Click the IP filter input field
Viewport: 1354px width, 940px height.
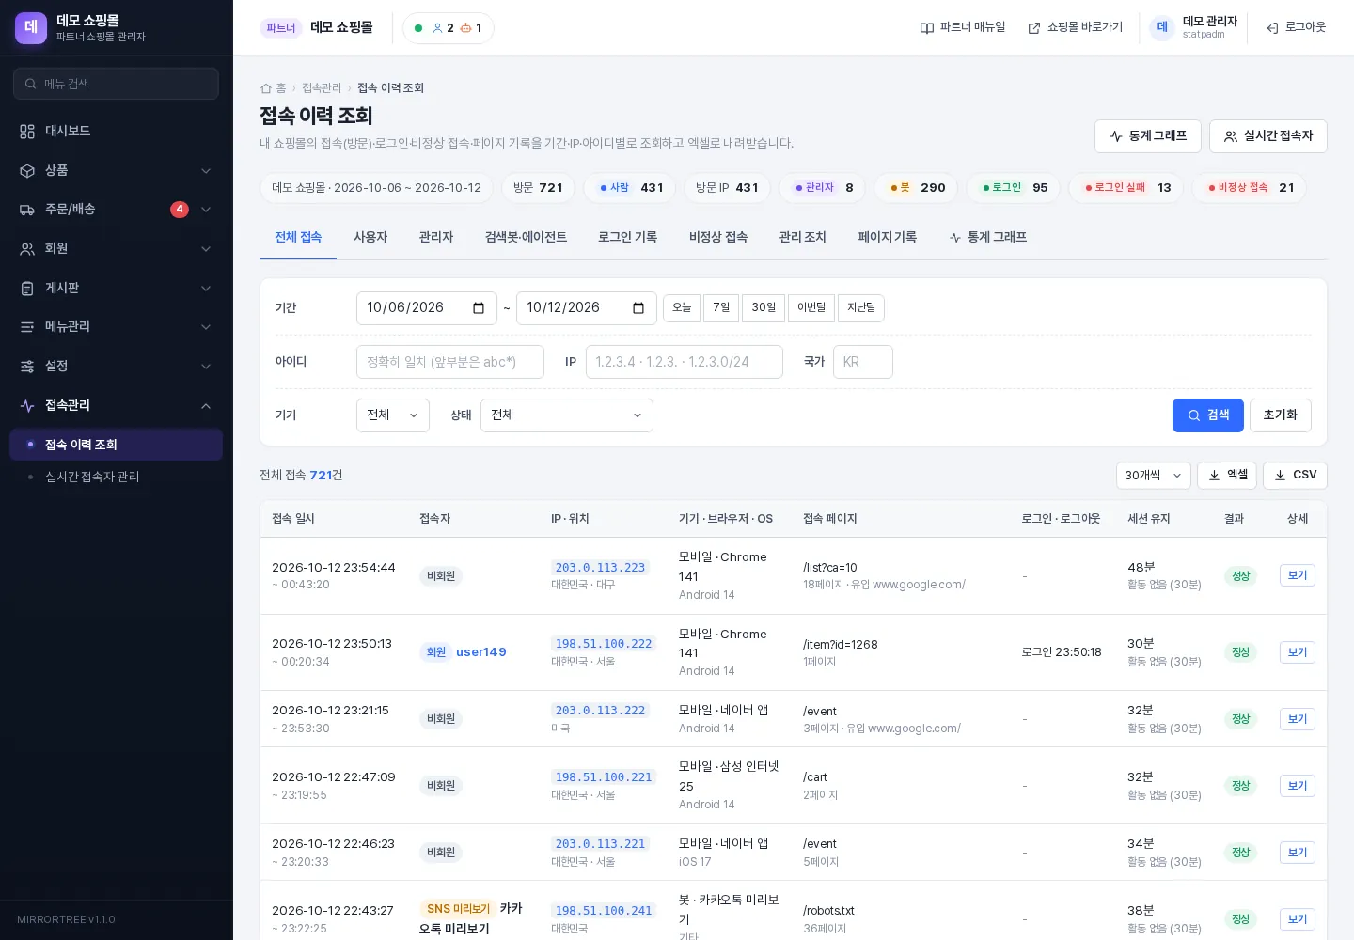(x=685, y=362)
